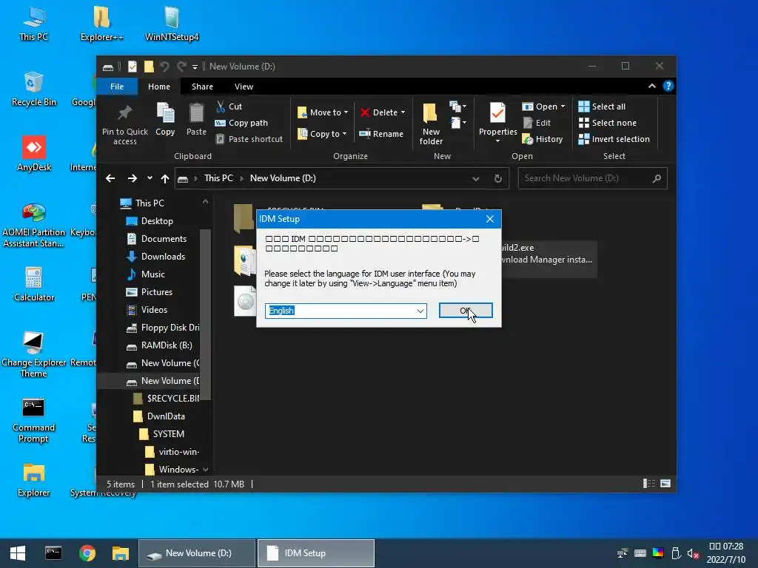This screenshot has width=758, height=568.
Task: Click the Open dropdown in ribbon
Action: (544, 106)
